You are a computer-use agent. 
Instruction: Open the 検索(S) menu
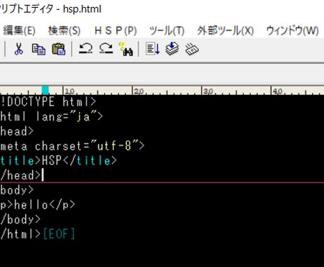coord(64,31)
